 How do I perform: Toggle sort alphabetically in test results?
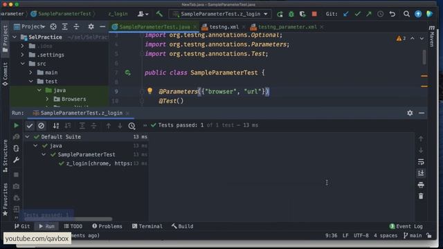[56, 126]
